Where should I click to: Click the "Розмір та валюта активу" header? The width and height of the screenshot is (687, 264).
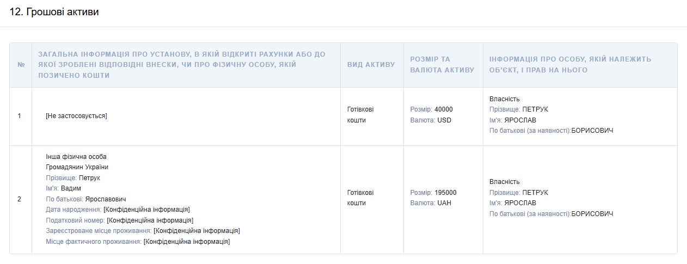click(443, 64)
